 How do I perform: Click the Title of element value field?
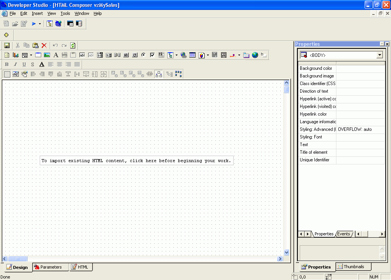pos(360,152)
